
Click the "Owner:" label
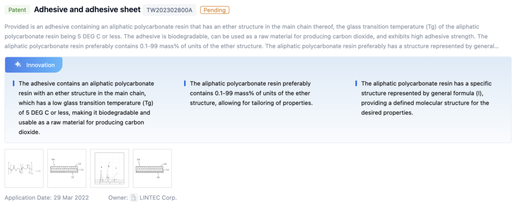[118, 197]
